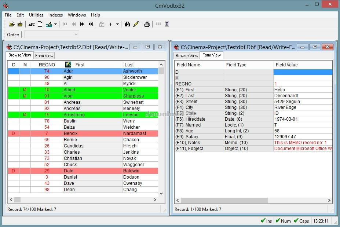Click the browse grid's vertical scrollbar down arrow
This screenshot has height=227, width=340.
[161, 193]
